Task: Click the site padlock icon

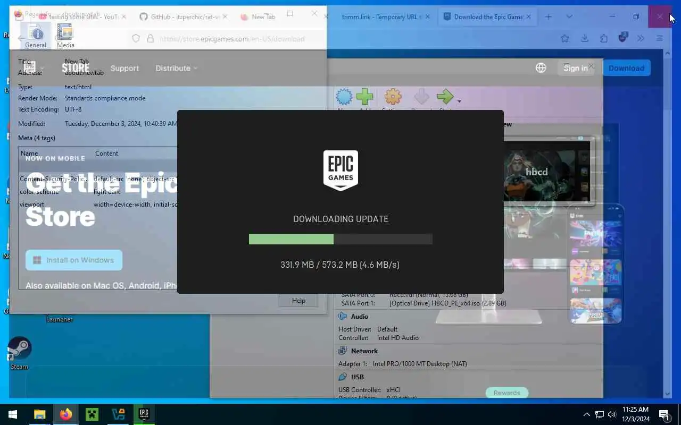Action: (151, 39)
